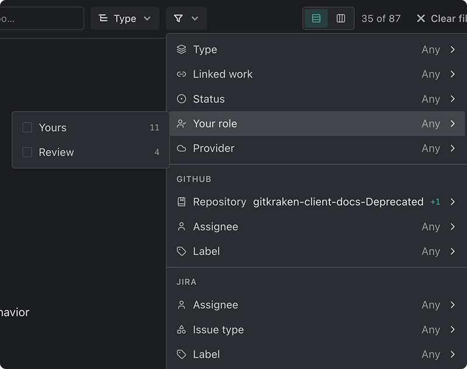The width and height of the screenshot is (467, 369).
Task: Expand the Jira Assignee chevron
Action: pyautogui.click(x=453, y=305)
